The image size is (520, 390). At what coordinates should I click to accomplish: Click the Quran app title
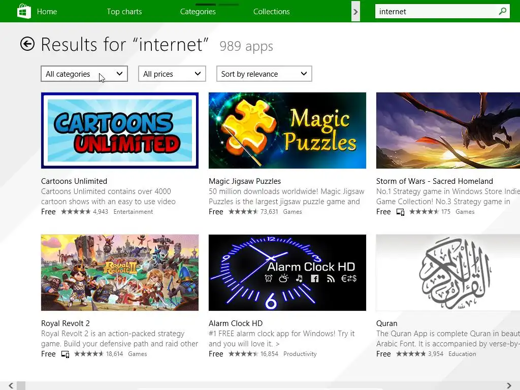pyautogui.click(x=386, y=323)
